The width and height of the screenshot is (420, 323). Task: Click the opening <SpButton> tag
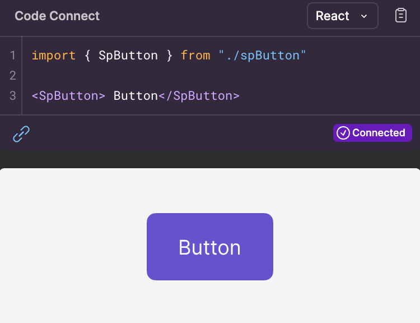[68, 96]
